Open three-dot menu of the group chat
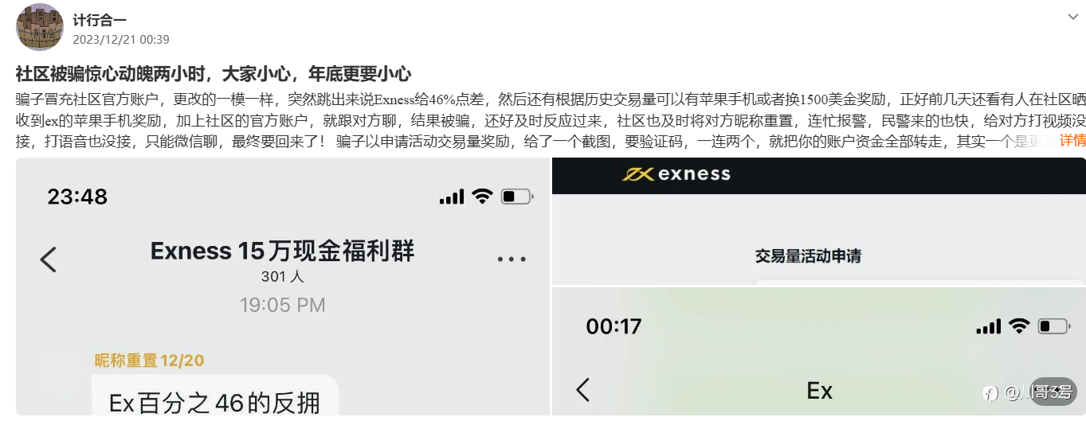Image resolution: width=1086 pixels, height=421 pixels. point(511,259)
